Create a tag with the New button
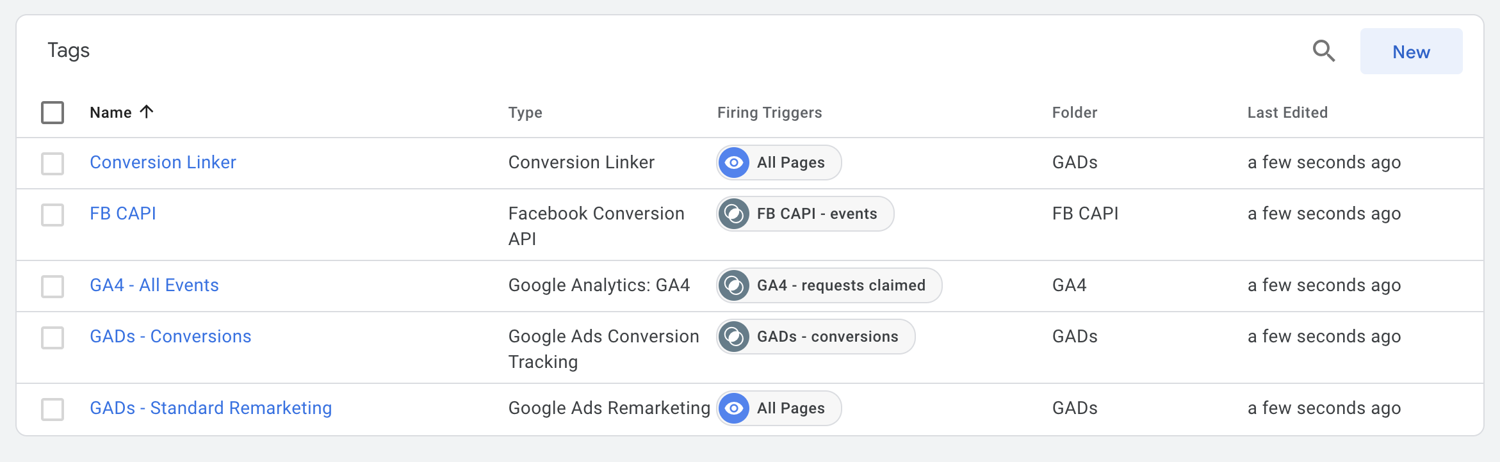Image resolution: width=1500 pixels, height=462 pixels. tap(1411, 51)
